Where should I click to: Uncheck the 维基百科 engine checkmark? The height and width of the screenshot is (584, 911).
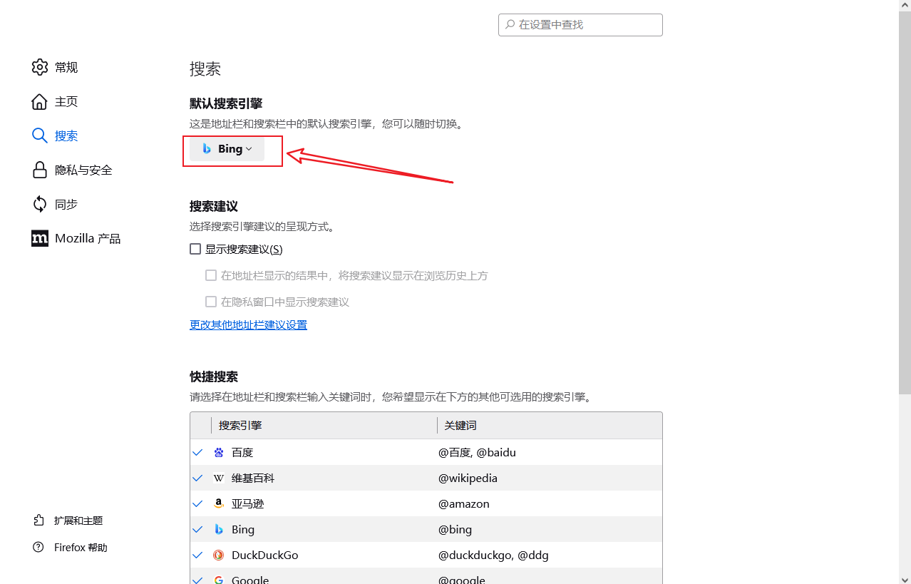pos(198,478)
